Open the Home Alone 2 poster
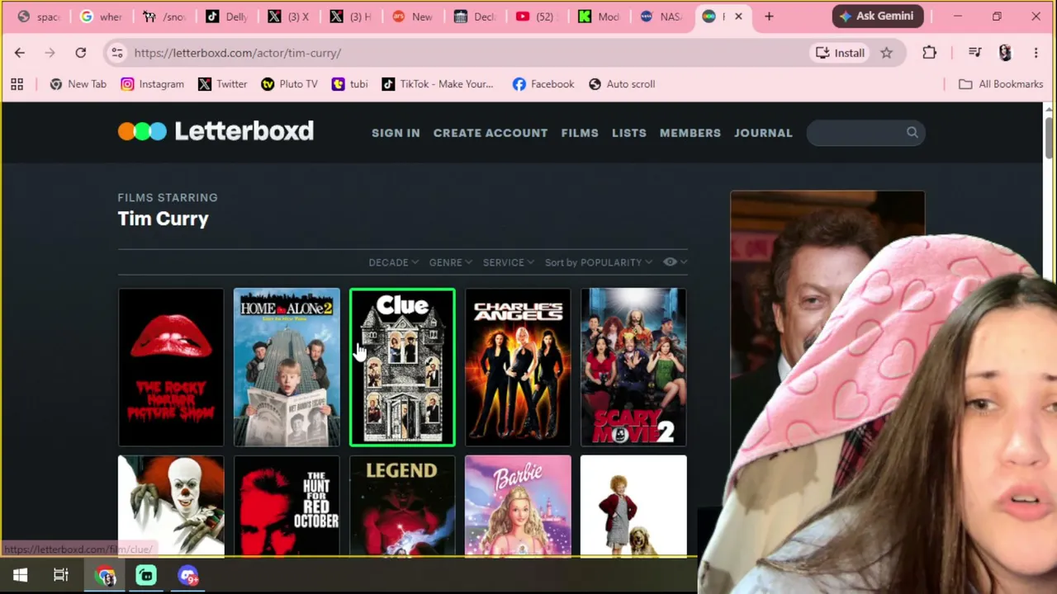 287,367
